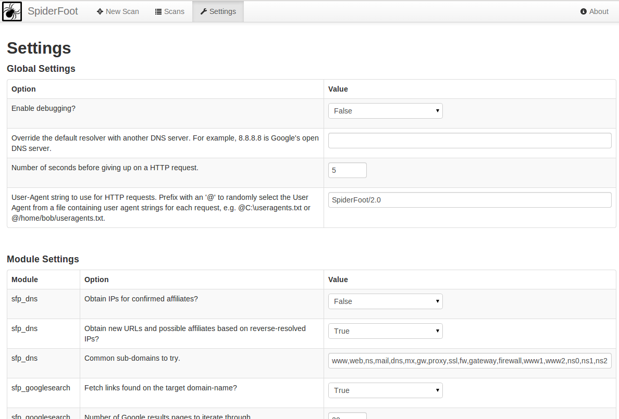Click the wrench icon in the Settings tab
Image resolution: width=619 pixels, height=419 pixels.
click(x=204, y=11)
